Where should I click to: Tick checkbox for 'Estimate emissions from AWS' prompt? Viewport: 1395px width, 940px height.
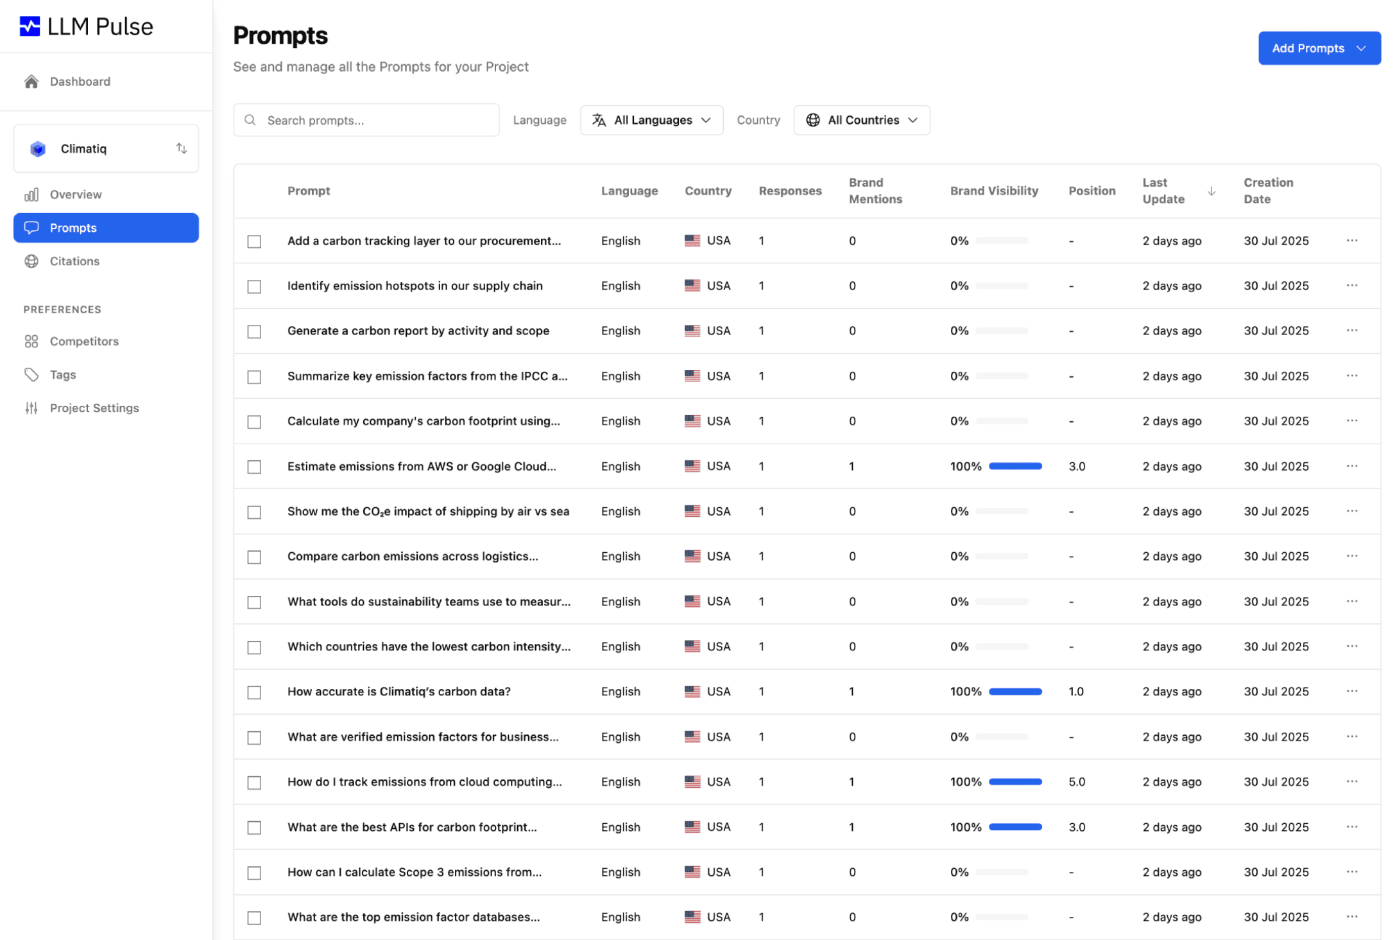(255, 467)
